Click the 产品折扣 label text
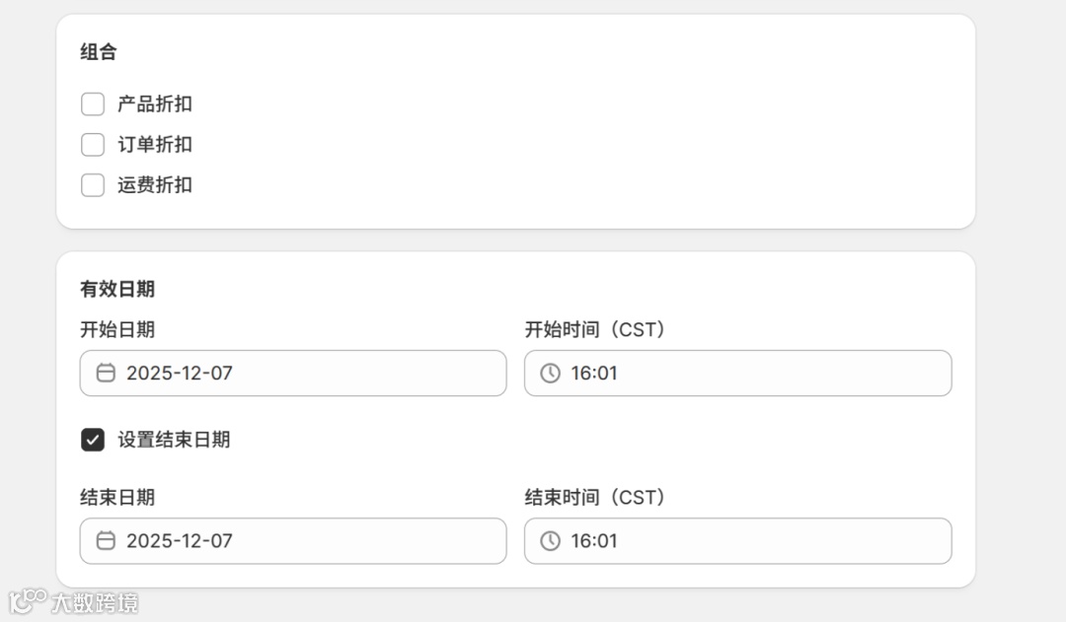 [155, 104]
